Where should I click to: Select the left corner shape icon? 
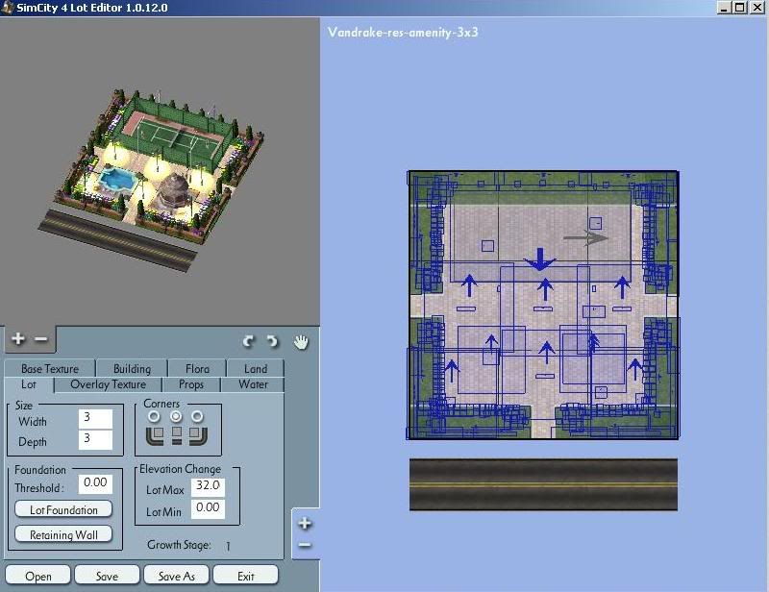click(156, 435)
